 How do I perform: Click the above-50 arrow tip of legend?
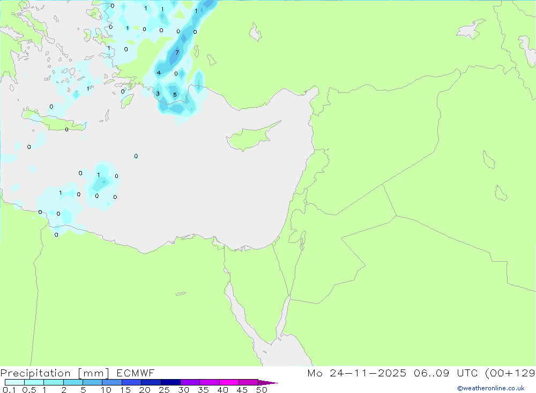pos(268,382)
